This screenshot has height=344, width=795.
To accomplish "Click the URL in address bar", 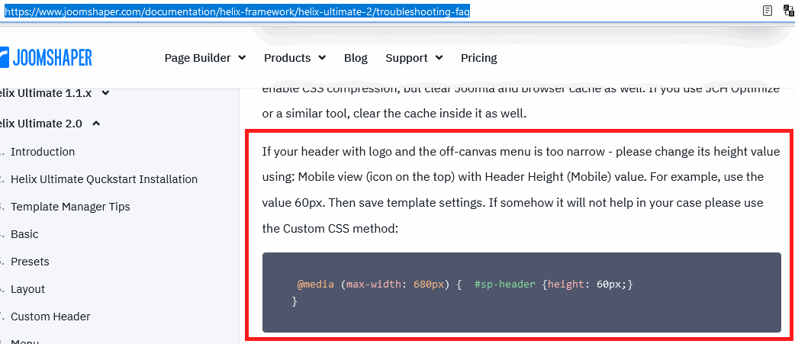I will click(x=237, y=11).
